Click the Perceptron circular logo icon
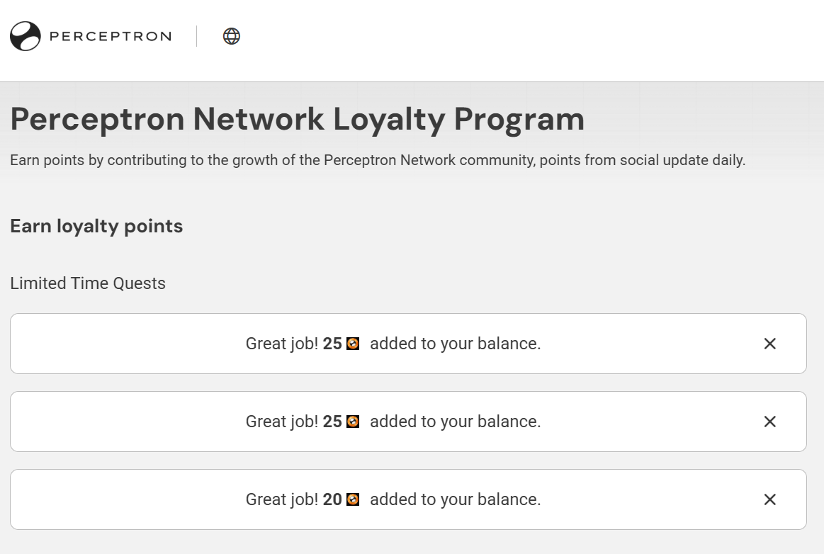Viewport: 824px width, 554px height. click(x=26, y=36)
